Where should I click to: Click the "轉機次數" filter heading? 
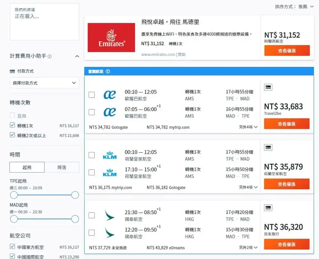pyautogui.click(x=20, y=102)
